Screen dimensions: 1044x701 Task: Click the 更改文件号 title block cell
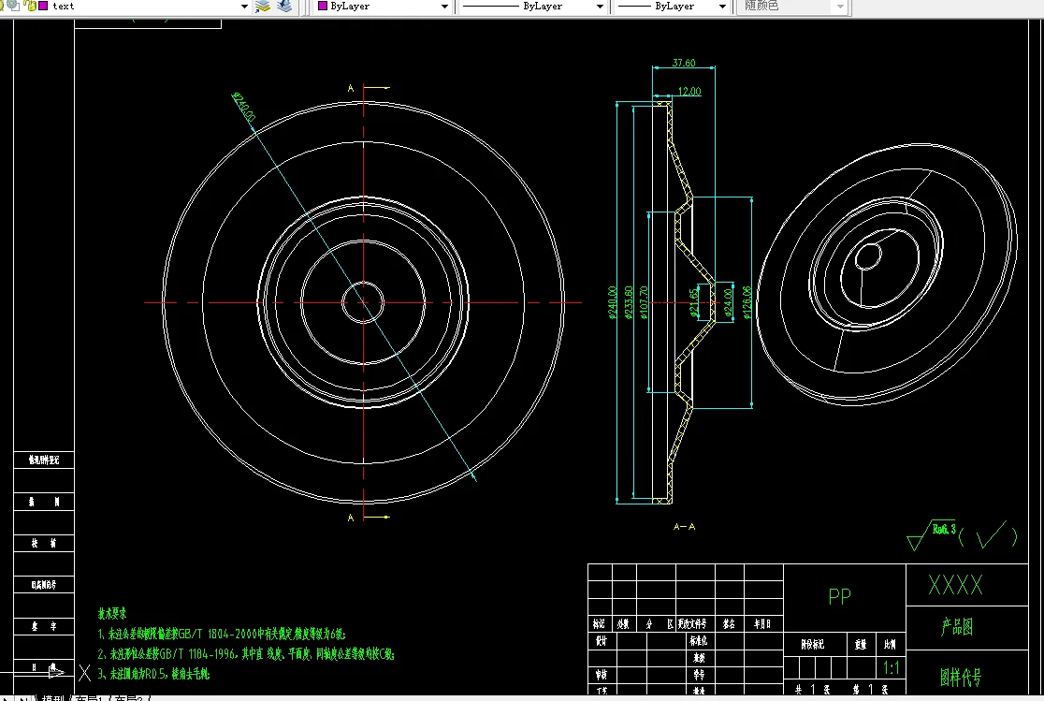pyautogui.click(x=693, y=623)
